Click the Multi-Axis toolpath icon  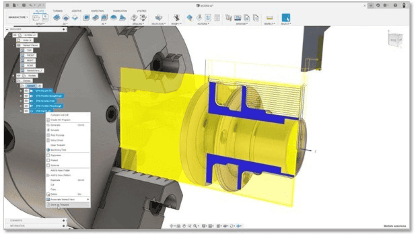[x=158, y=18]
